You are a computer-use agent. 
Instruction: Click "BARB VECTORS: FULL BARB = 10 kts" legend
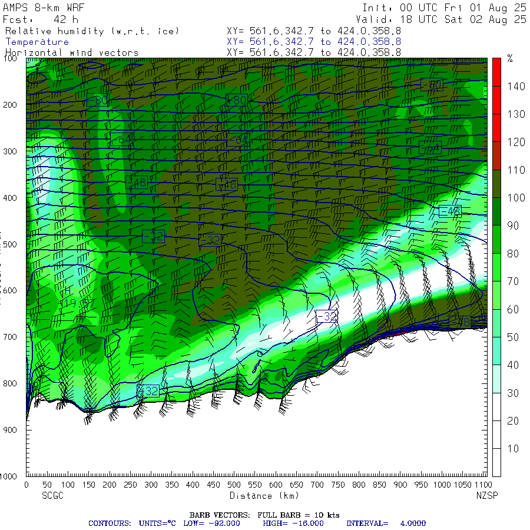coord(264,515)
